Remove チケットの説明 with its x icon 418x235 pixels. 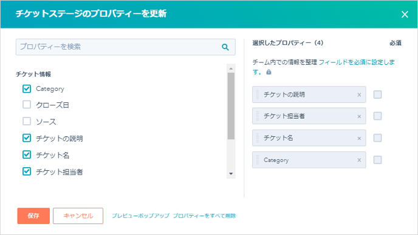[359, 94]
